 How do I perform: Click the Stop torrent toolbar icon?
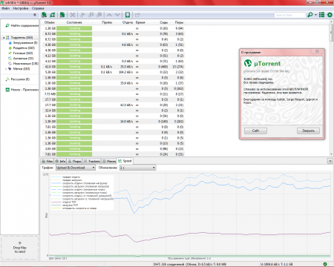[x=99, y=15]
